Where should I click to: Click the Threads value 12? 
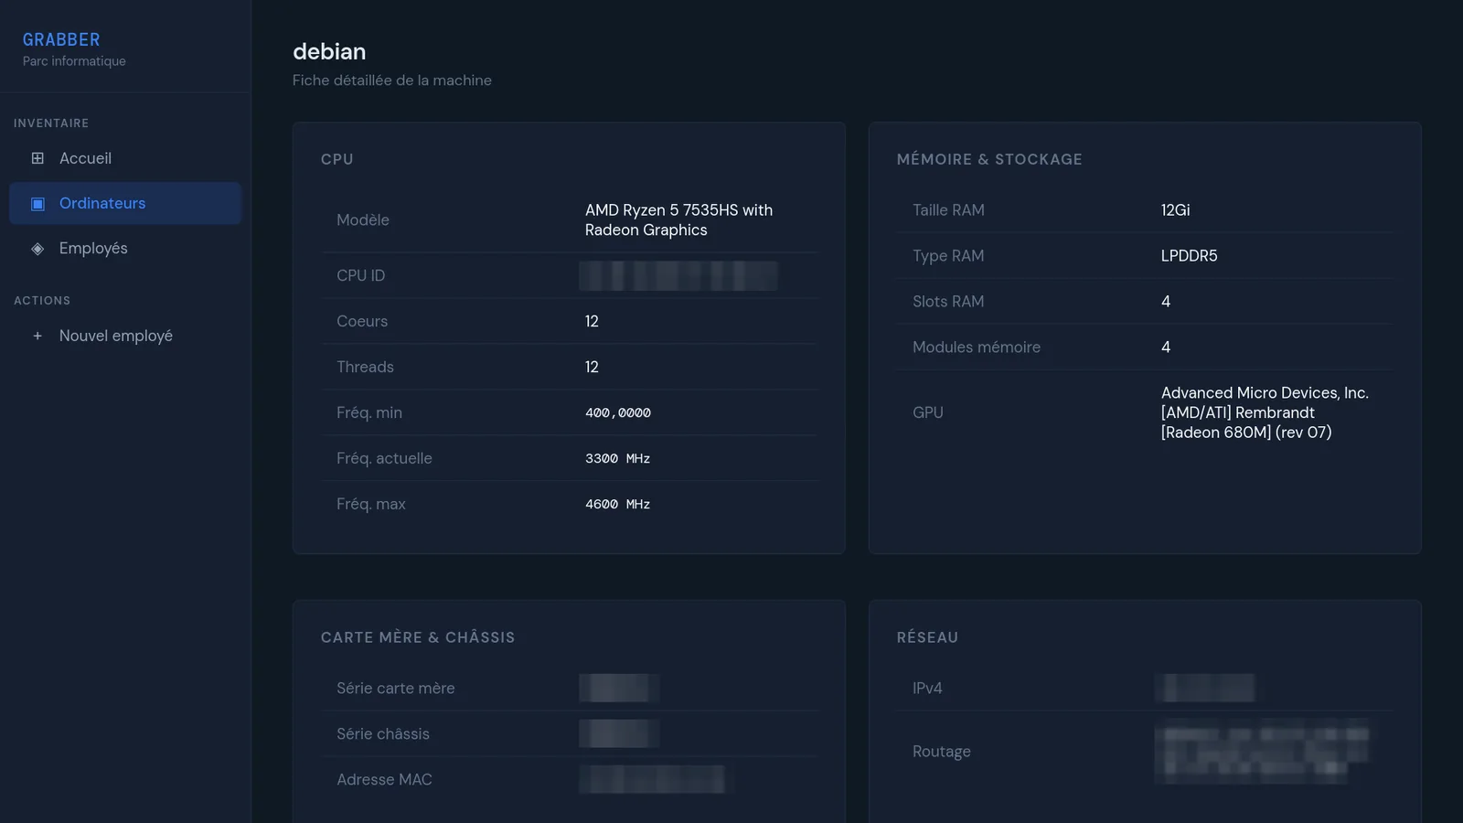(x=592, y=367)
